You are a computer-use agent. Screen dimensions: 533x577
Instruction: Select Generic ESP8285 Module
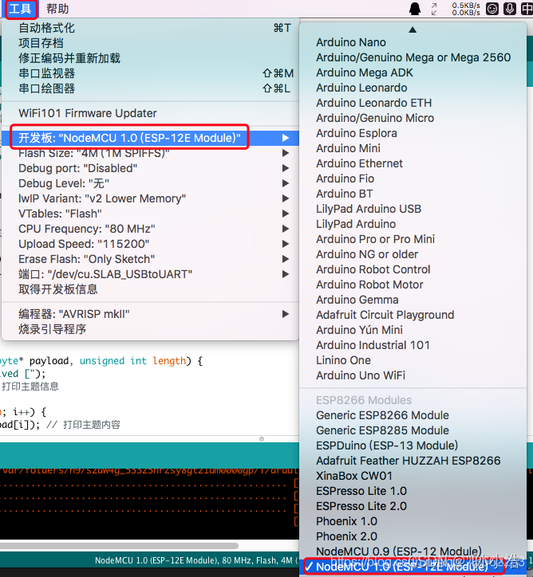click(x=413, y=430)
